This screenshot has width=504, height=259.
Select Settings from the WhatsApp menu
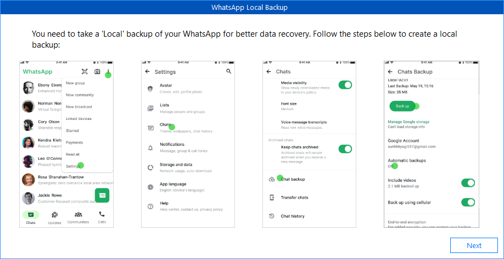73,166
